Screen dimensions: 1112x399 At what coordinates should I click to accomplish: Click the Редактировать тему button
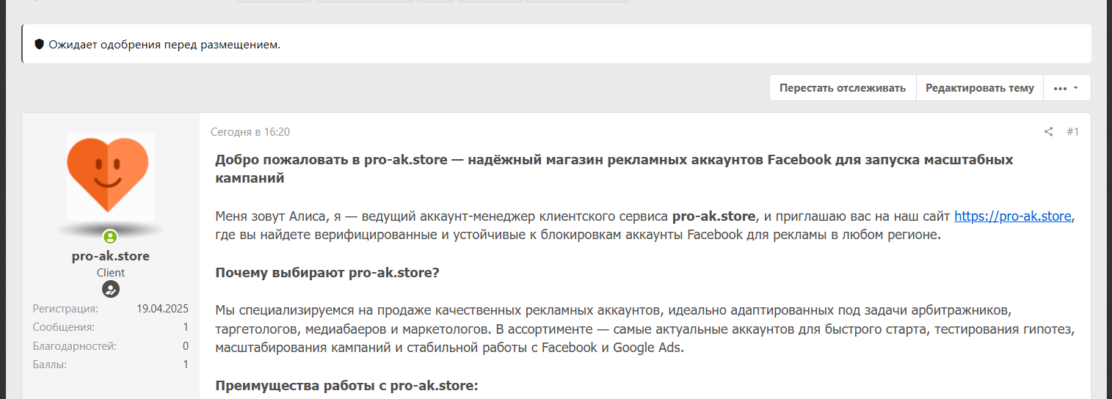coord(979,88)
